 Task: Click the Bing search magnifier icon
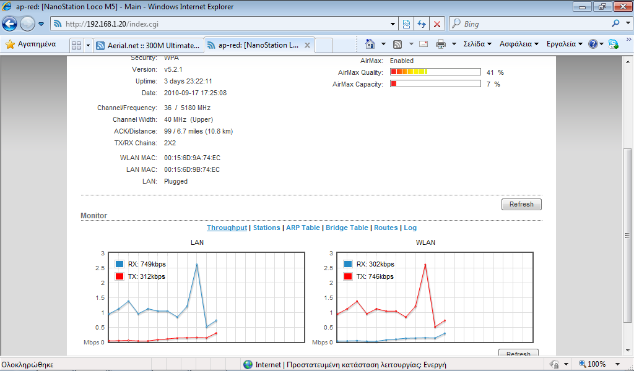[x=615, y=24]
